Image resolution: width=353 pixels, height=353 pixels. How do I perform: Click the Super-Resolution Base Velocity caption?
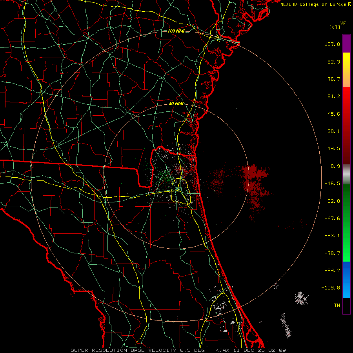178,350
